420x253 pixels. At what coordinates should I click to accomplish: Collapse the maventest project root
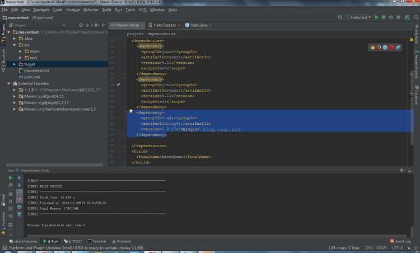pyautogui.click(x=9, y=32)
